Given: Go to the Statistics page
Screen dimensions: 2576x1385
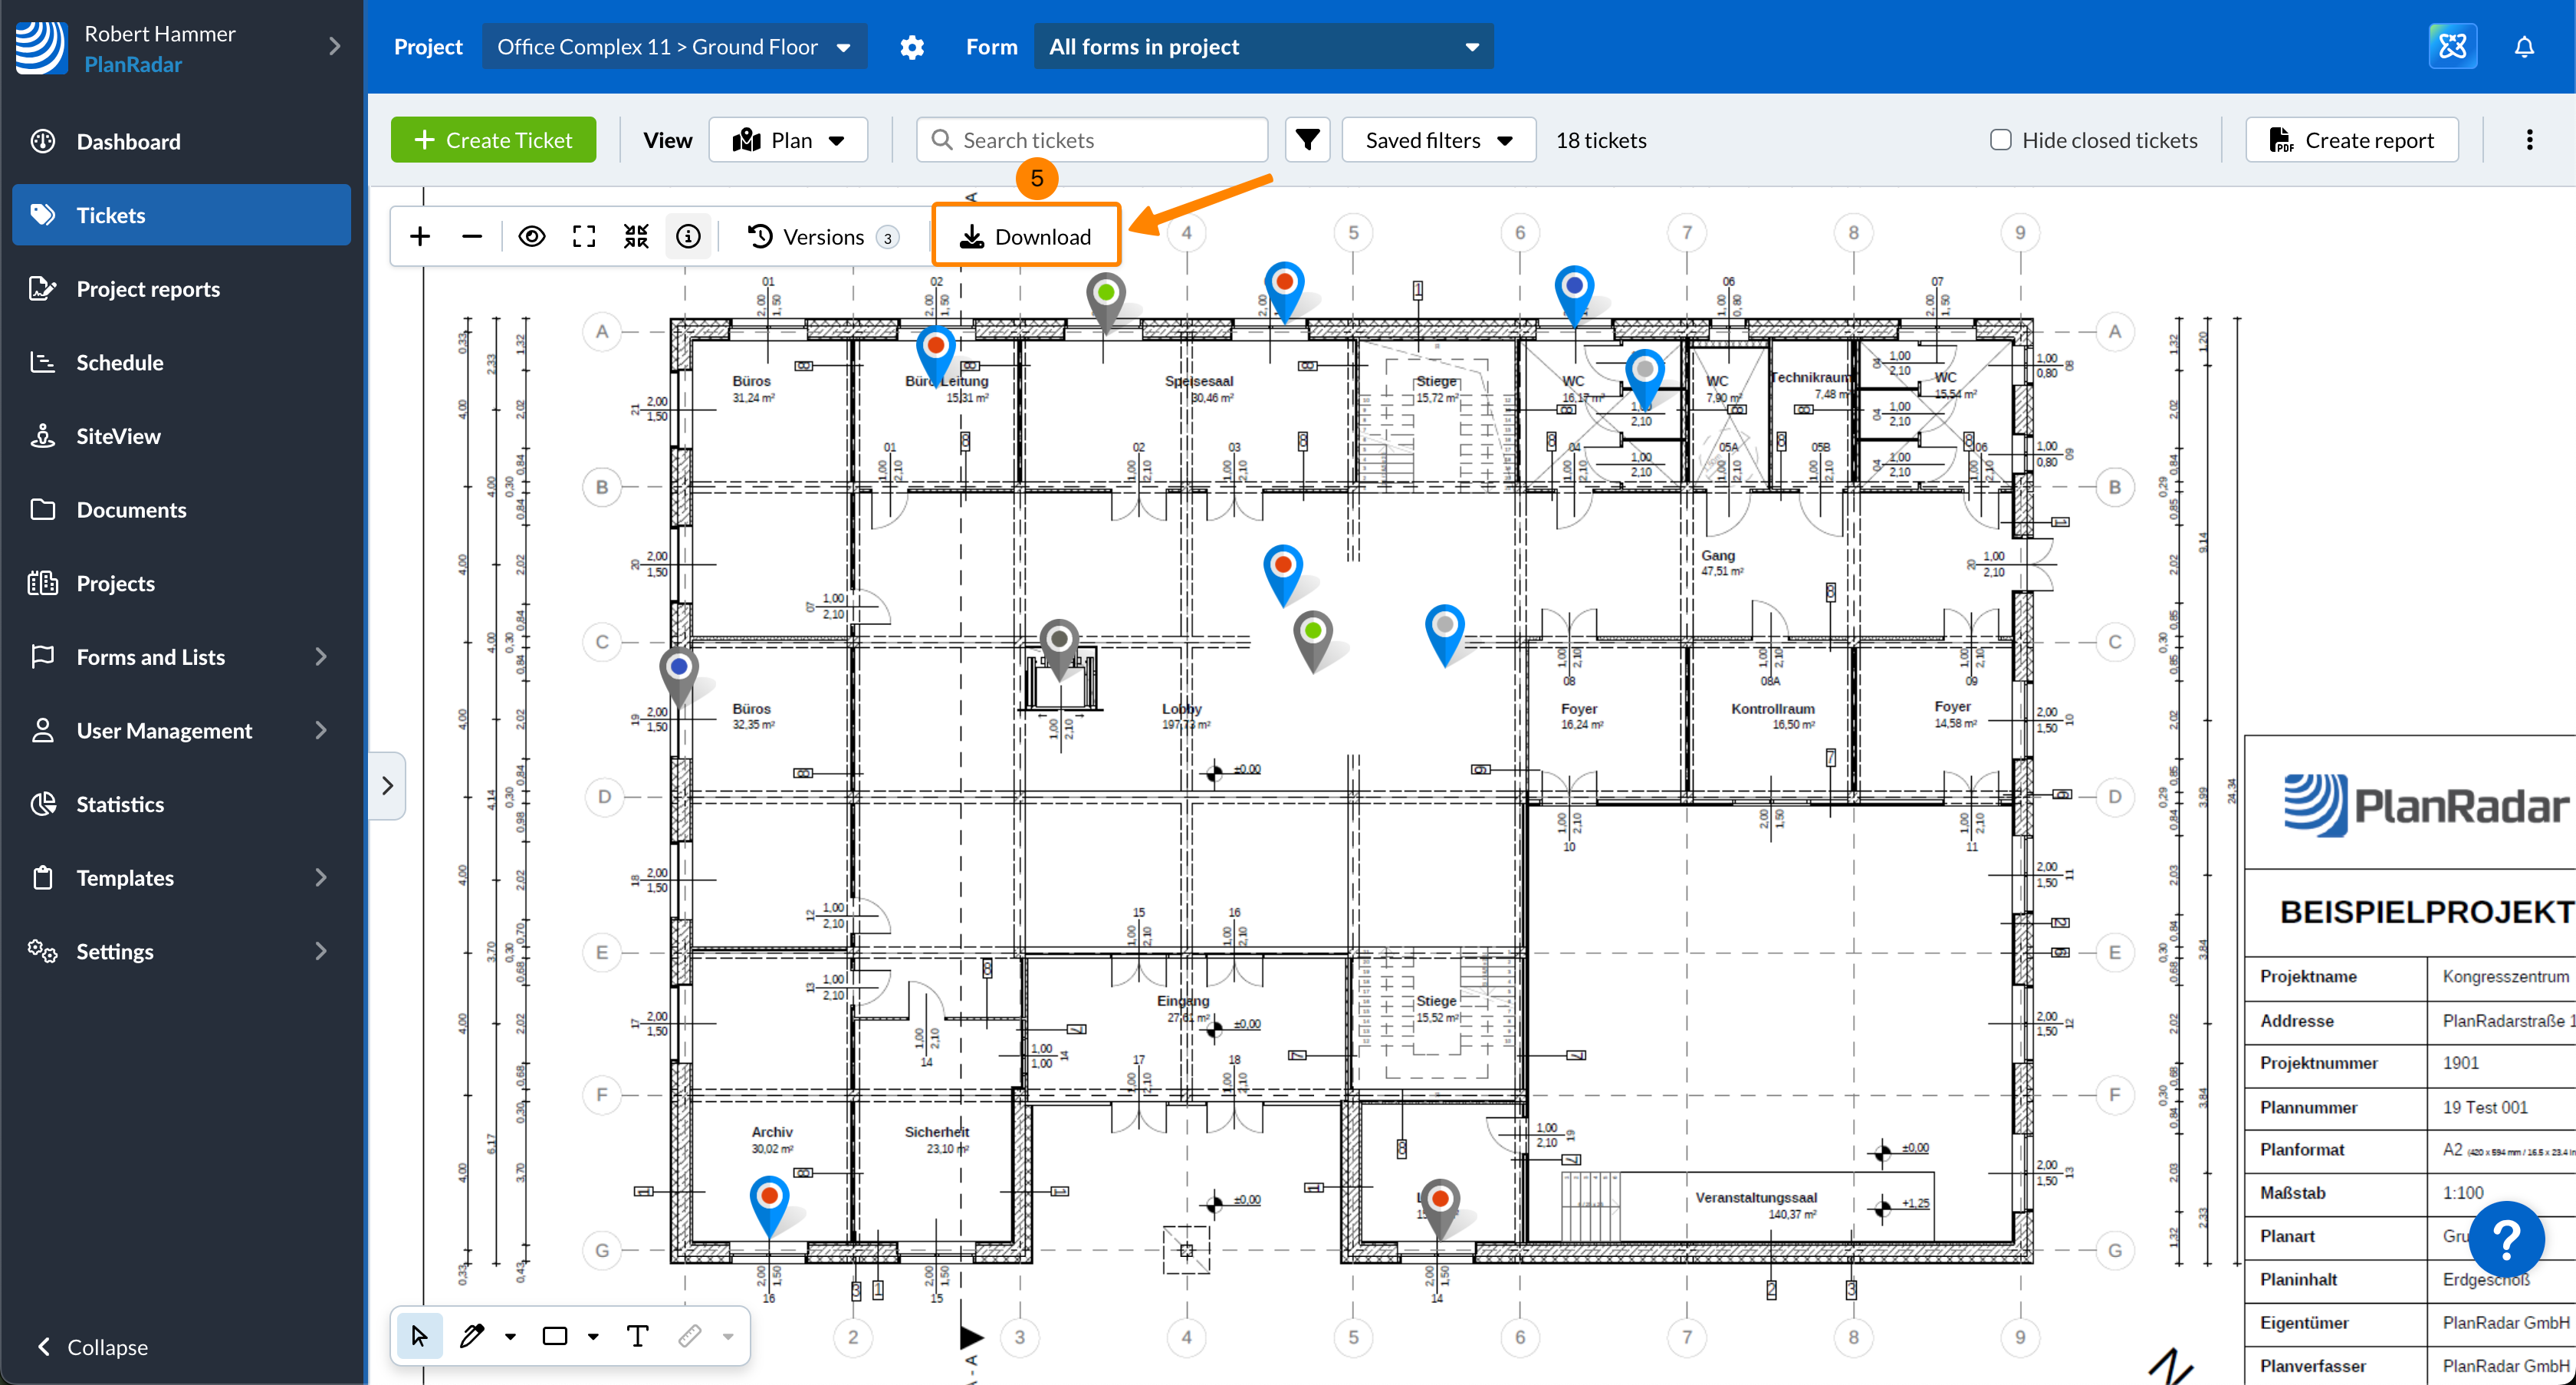Looking at the screenshot, I should click(x=120, y=804).
